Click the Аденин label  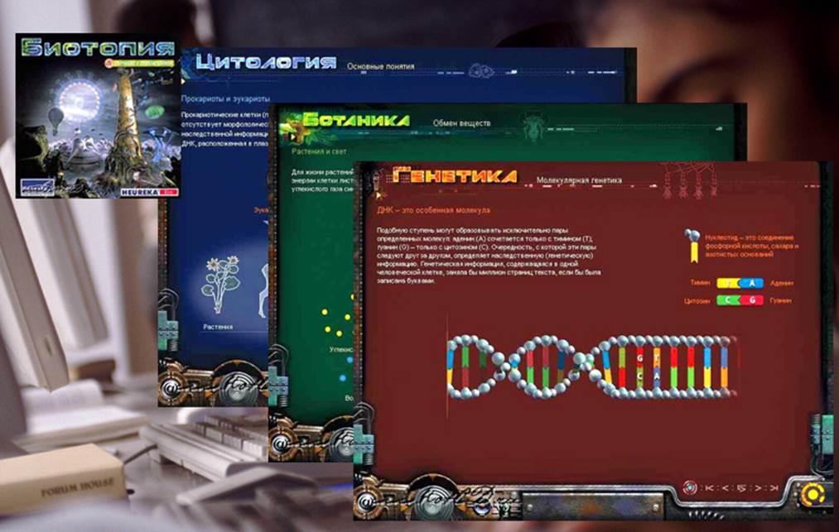click(782, 283)
